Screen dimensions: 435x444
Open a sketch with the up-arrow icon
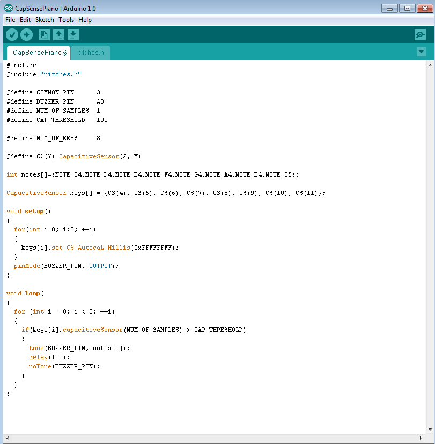[x=58, y=35]
